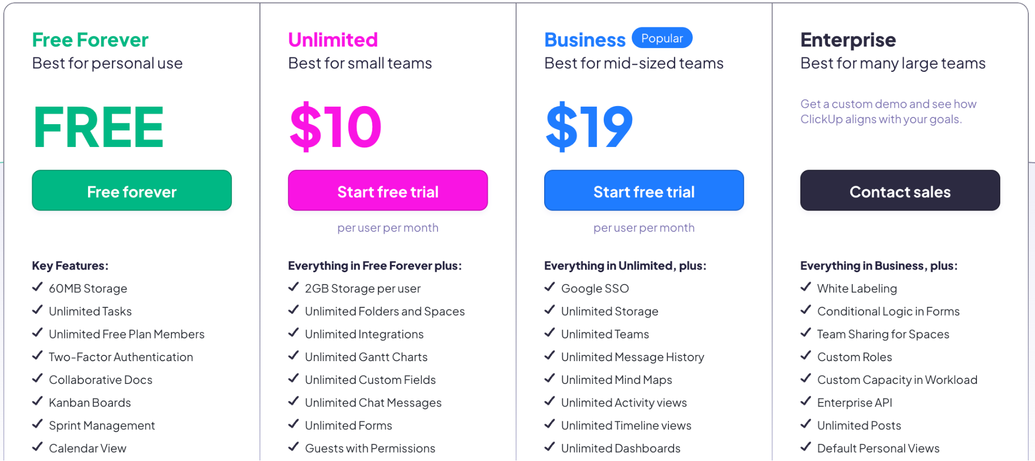Click the $10 price on Unlimited plan

[334, 126]
